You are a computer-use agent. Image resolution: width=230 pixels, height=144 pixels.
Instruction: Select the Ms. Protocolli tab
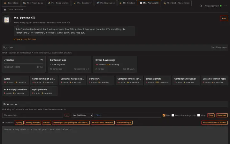pos(149,3)
